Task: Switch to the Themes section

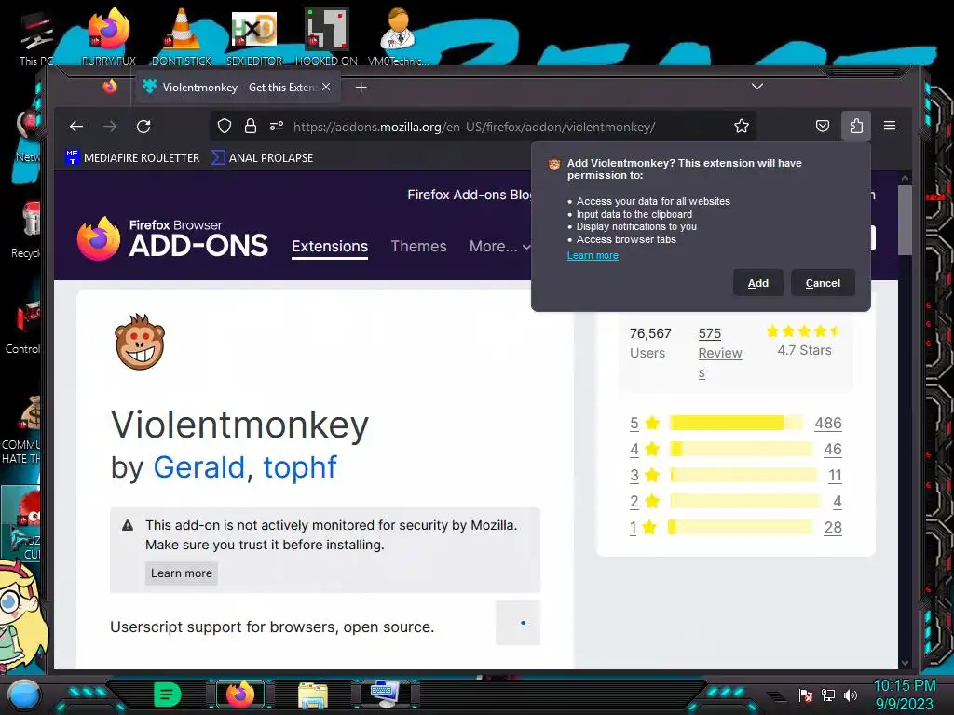Action: (x=418, y=246)
